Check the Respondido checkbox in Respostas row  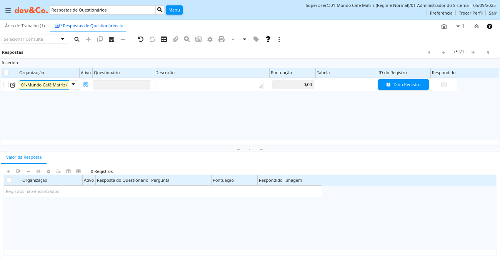444,85
